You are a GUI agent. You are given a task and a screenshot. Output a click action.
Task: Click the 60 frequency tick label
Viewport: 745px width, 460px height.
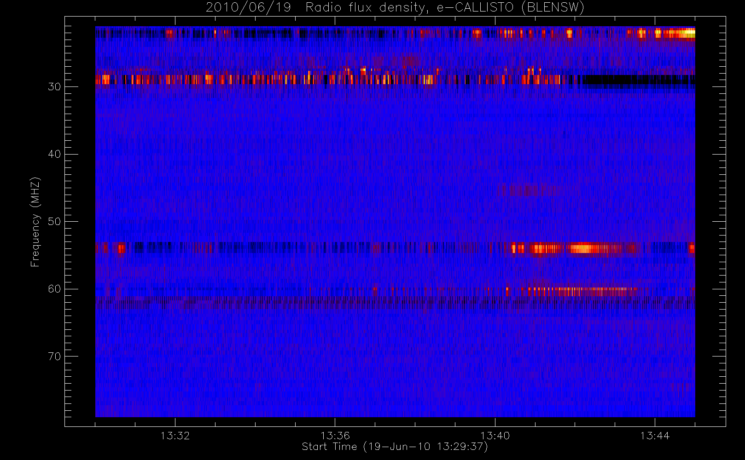pos(54,289)
